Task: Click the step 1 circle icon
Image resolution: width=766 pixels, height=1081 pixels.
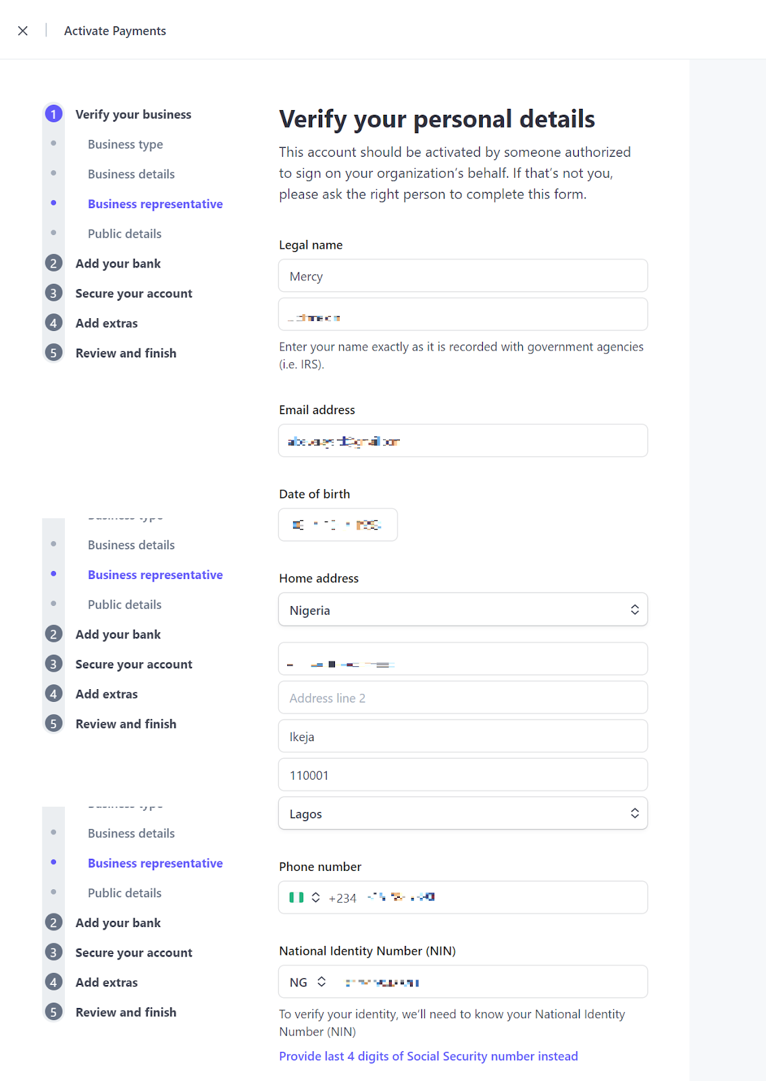Action: 54,114
